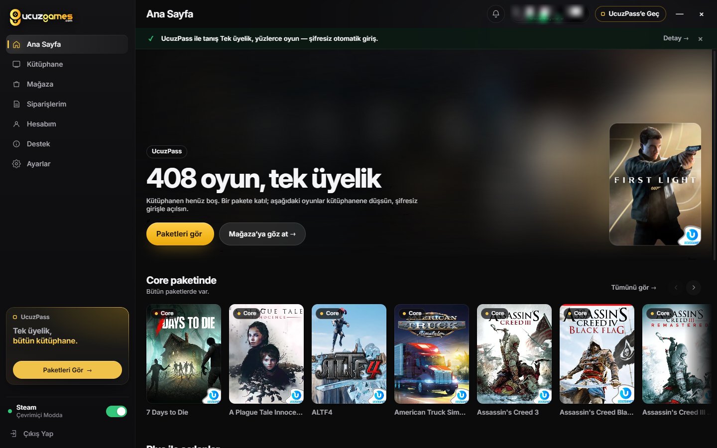Click the Siparişlerim document icon
This screenshot has height=448, width=717.
(x=16, y=104)
